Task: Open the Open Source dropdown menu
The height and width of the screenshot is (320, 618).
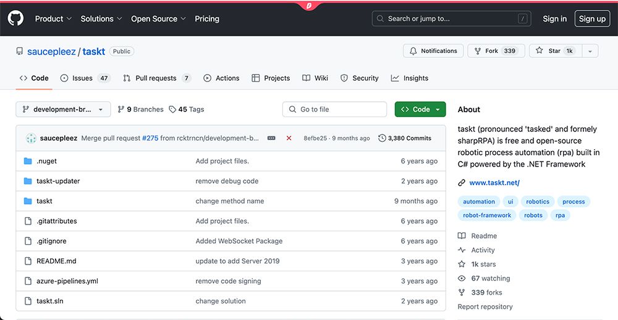Action: pyautogui.click(x=158, y=18)
